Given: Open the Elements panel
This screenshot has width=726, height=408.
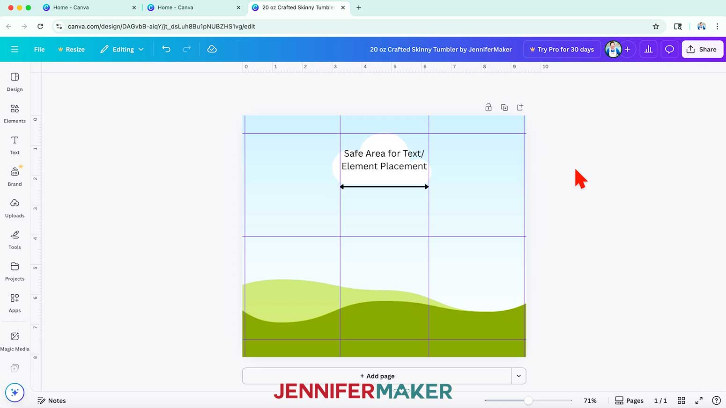Looking at the screenshot, I should 15,114.
